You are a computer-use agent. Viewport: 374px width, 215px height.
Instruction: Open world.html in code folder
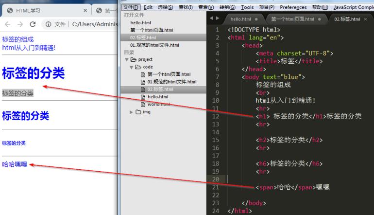[x=159, y=105]
